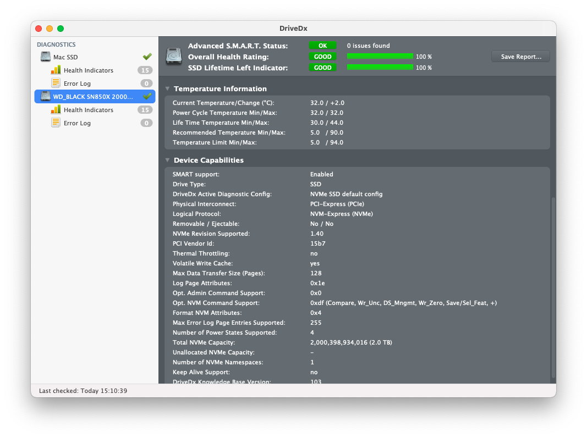Click the DriveDx window title
Image resolution: width=587 pixels, height=438 pixels.
(x=293, y=29)
